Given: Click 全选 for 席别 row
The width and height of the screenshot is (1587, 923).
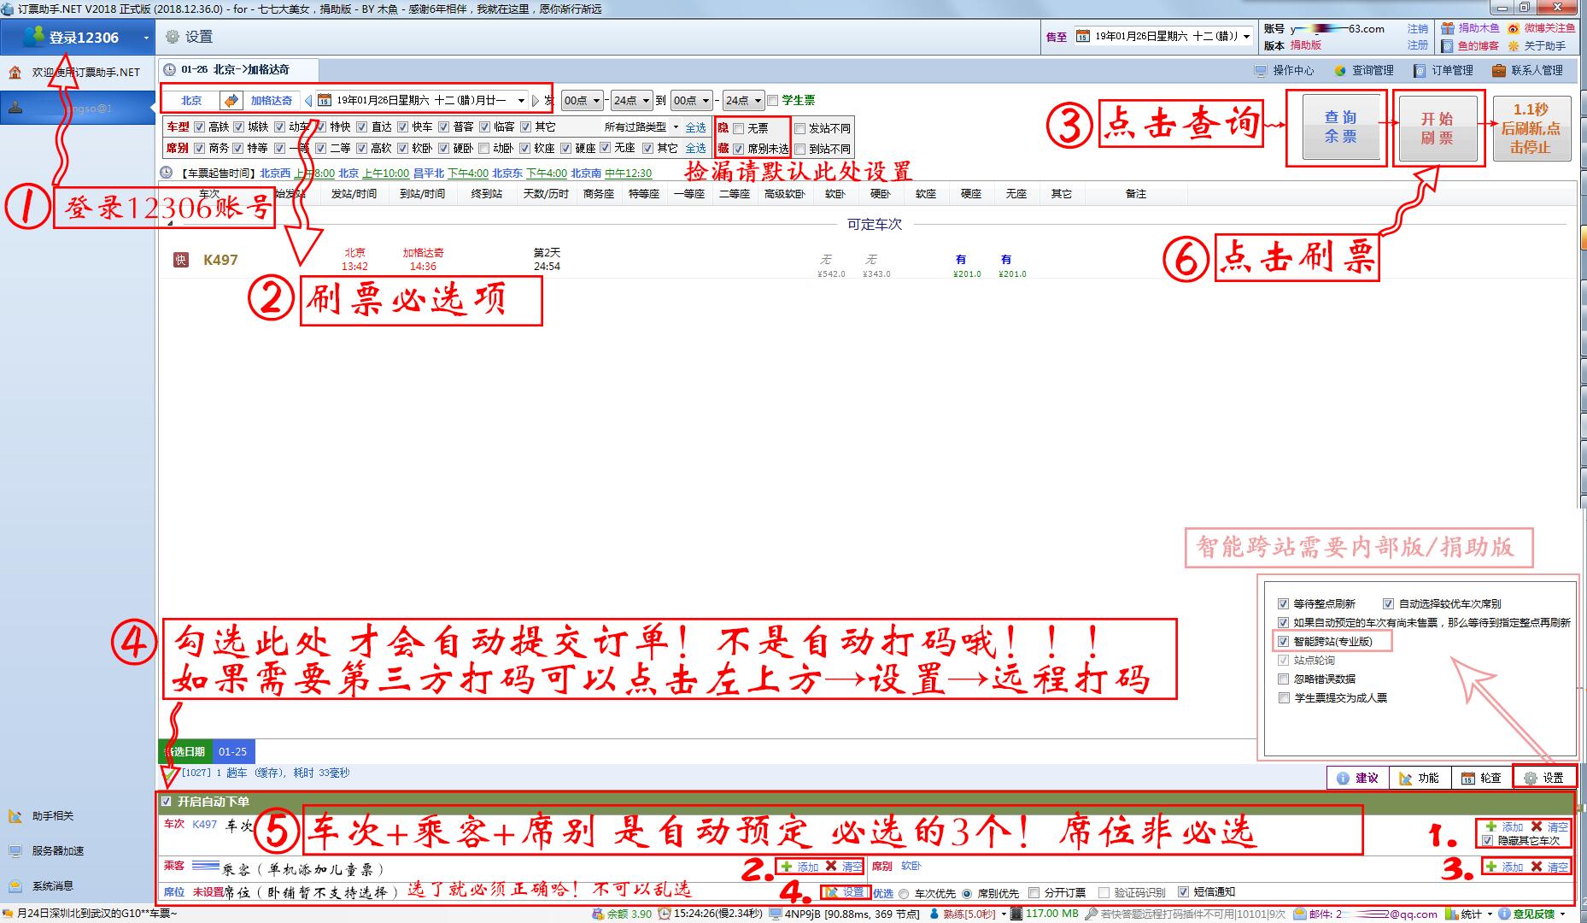Looking at the screenshot, I should pos(696,148).
